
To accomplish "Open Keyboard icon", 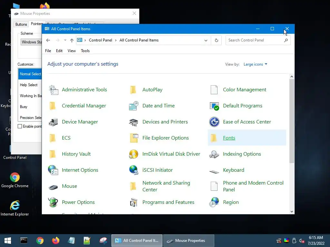I will pyautogui.click(x=214, y=172).
